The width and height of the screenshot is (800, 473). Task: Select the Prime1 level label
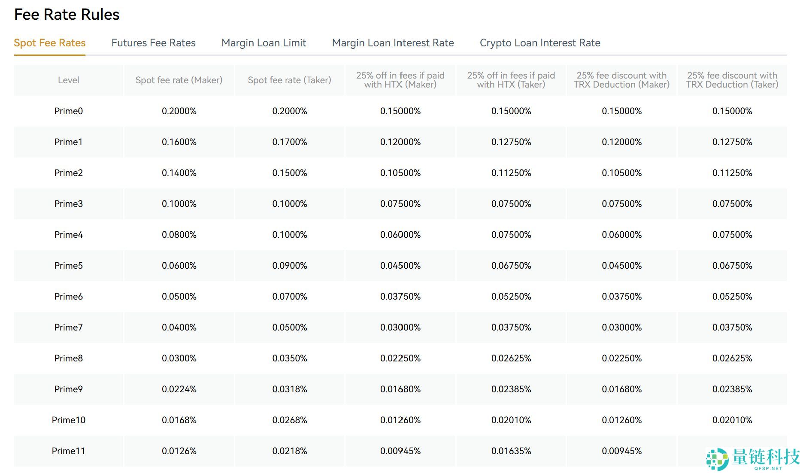[x=69, y=142]
